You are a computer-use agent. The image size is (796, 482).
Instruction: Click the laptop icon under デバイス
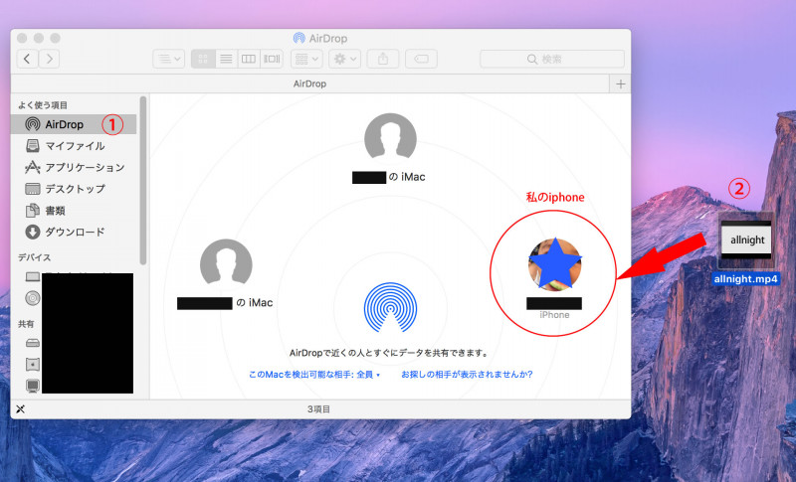point(33,276)
